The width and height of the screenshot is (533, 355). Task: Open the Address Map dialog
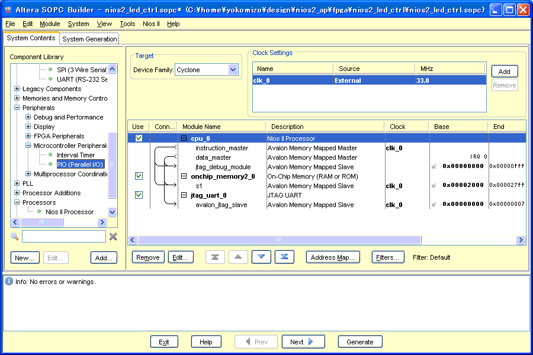tap(333, 257)
